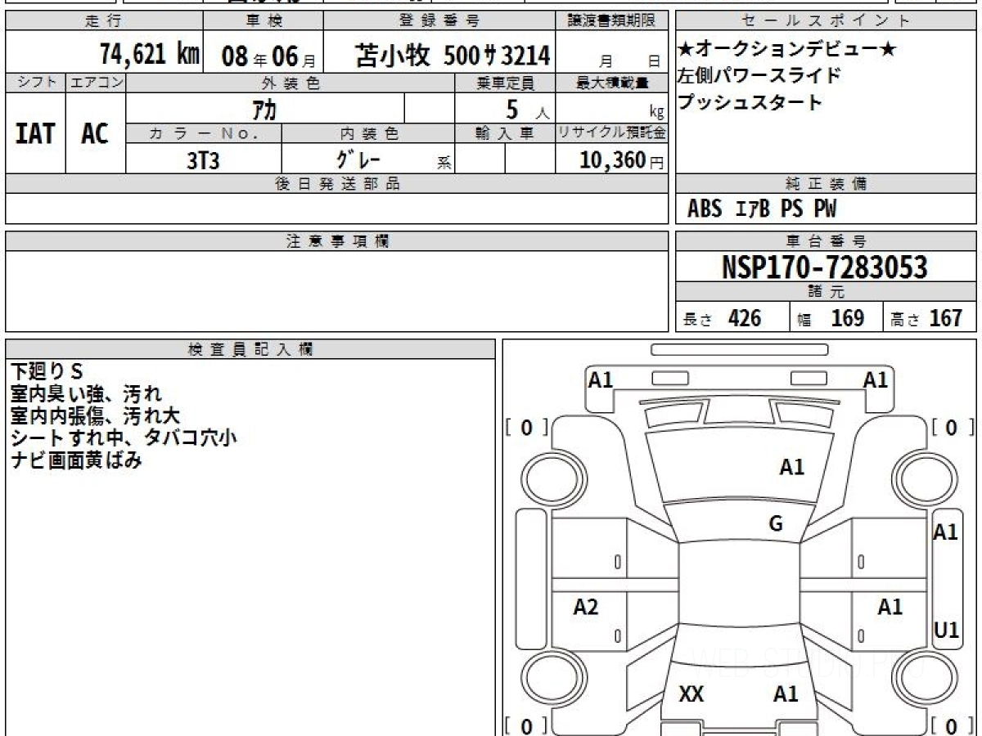
Task: Click note 室内内張傷、汚れ大
Action: (96, 415)
